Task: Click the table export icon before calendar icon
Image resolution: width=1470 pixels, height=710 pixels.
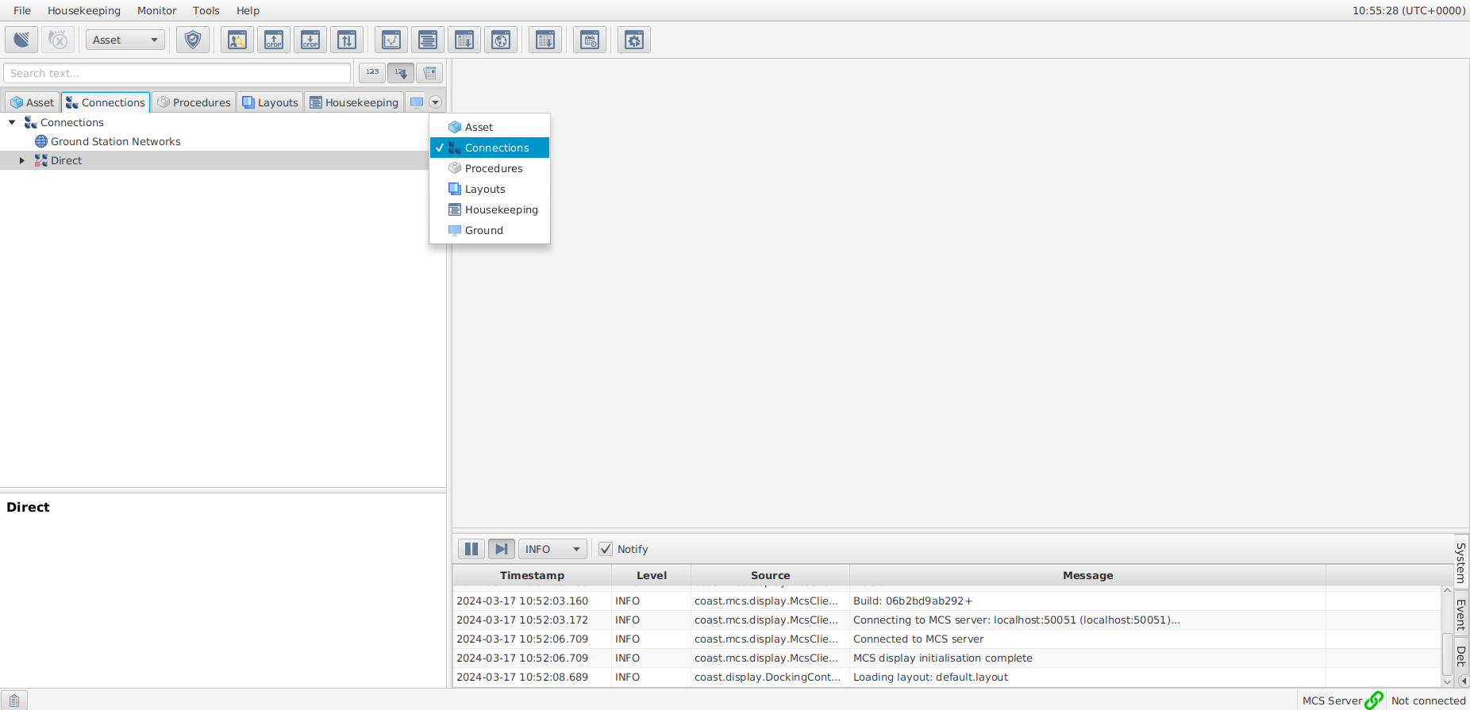Action: coord(545,40)
